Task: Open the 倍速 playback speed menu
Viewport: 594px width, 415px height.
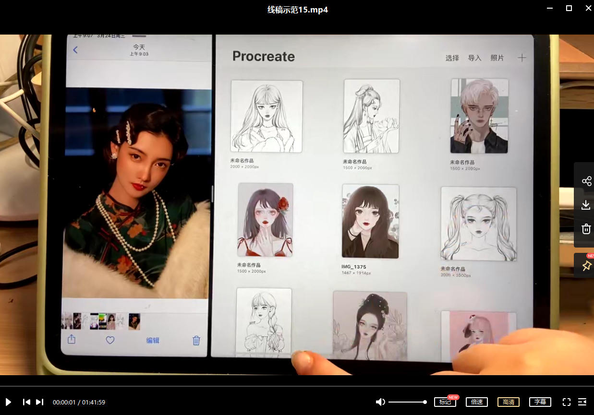Action: point(477,402)
